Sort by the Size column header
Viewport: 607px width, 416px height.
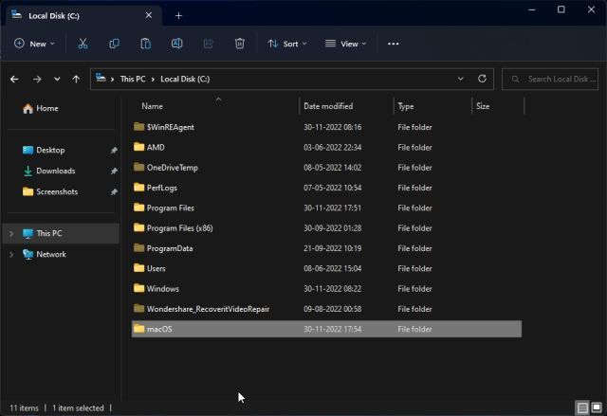[483, 106]
